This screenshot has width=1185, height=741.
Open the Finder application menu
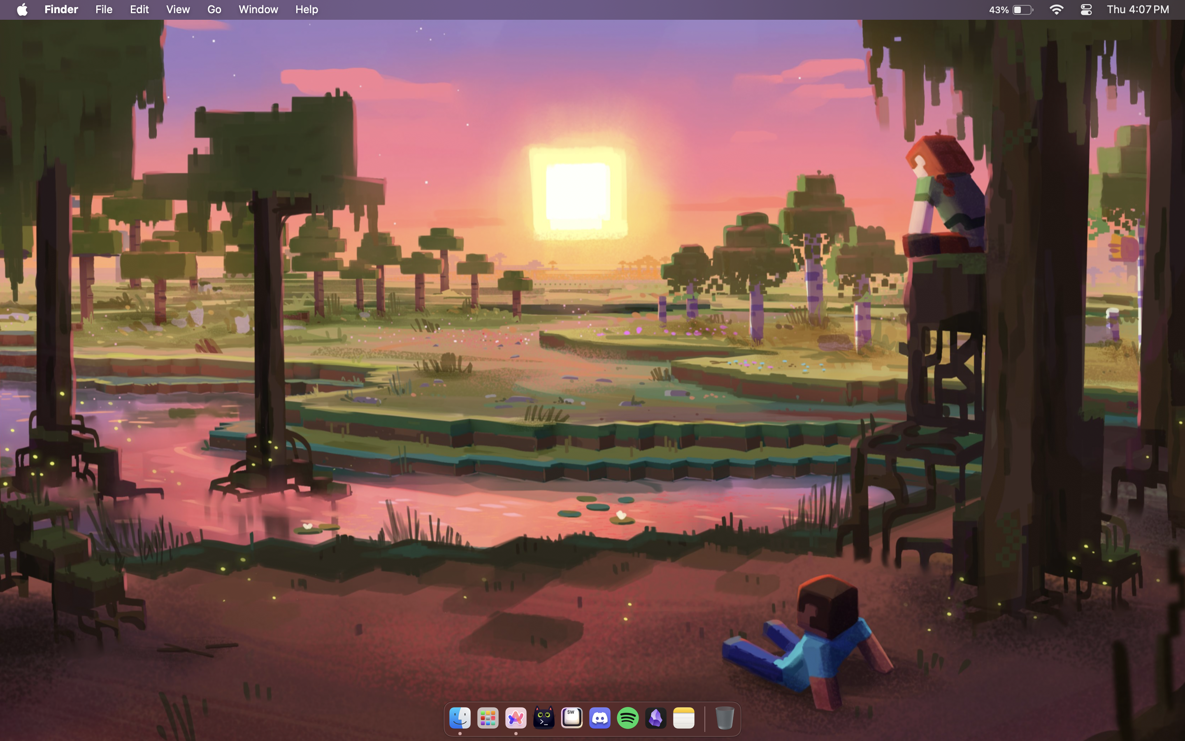click(61, 10)
